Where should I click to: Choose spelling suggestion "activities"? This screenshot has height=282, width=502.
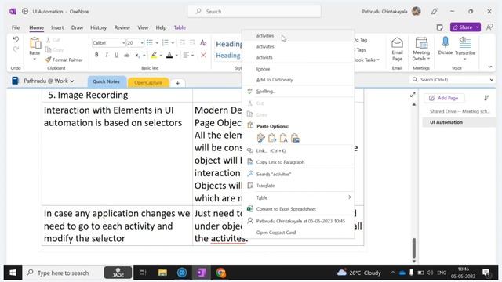pos(298,36)
